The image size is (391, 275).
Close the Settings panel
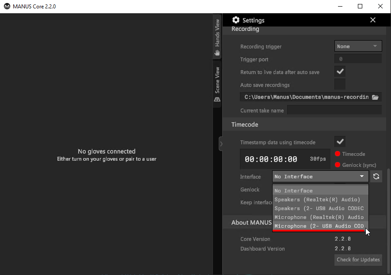(372, 20)
